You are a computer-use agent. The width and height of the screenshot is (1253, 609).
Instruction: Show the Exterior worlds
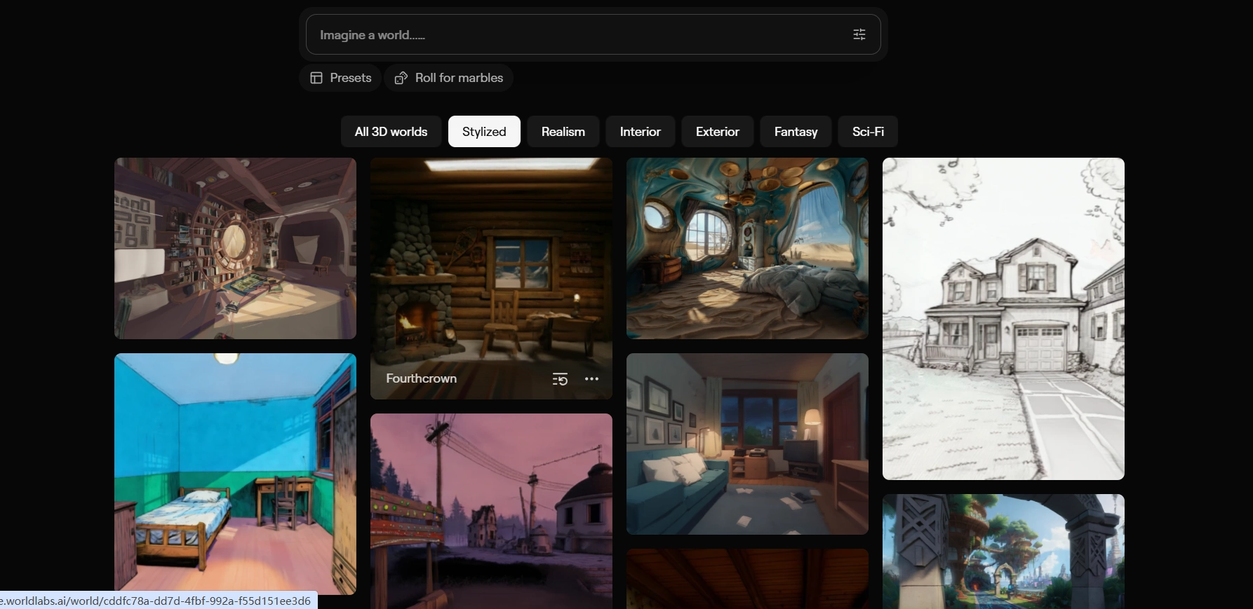click(x=717, y=132)
